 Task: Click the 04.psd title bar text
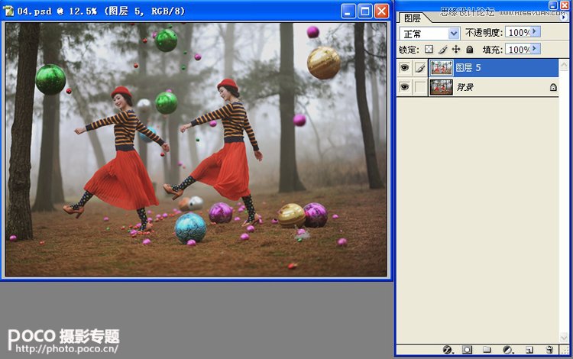pyautogui.click(x=101, y=11)
